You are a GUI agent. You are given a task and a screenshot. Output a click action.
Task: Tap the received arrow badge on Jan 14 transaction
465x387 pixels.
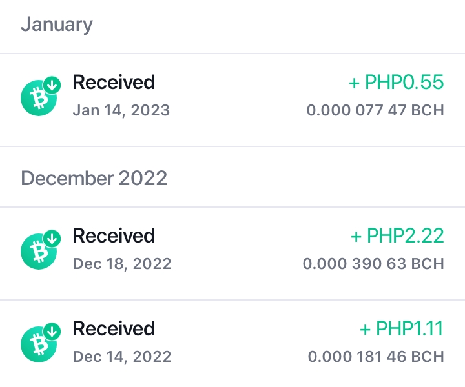[52, 85]
